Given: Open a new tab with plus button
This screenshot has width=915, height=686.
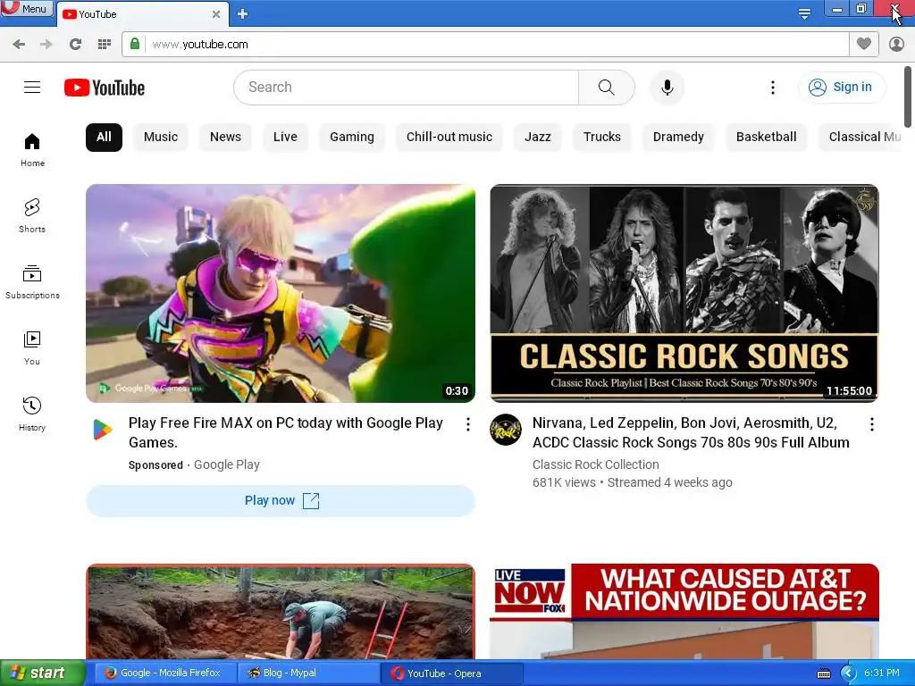Looking at the screenshot, I should click(243, 14).
